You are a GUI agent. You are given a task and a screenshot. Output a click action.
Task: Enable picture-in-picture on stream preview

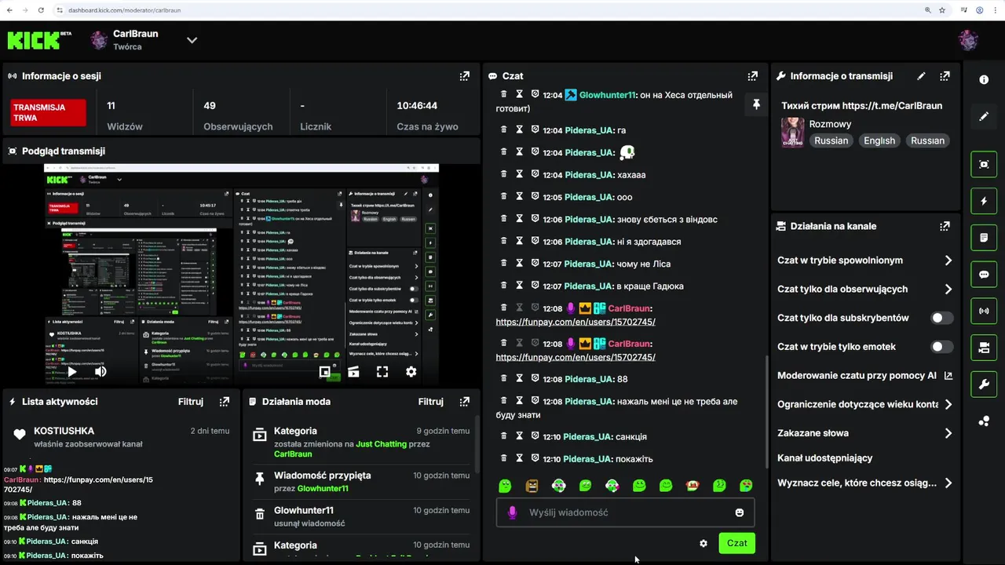pos(324,372)
